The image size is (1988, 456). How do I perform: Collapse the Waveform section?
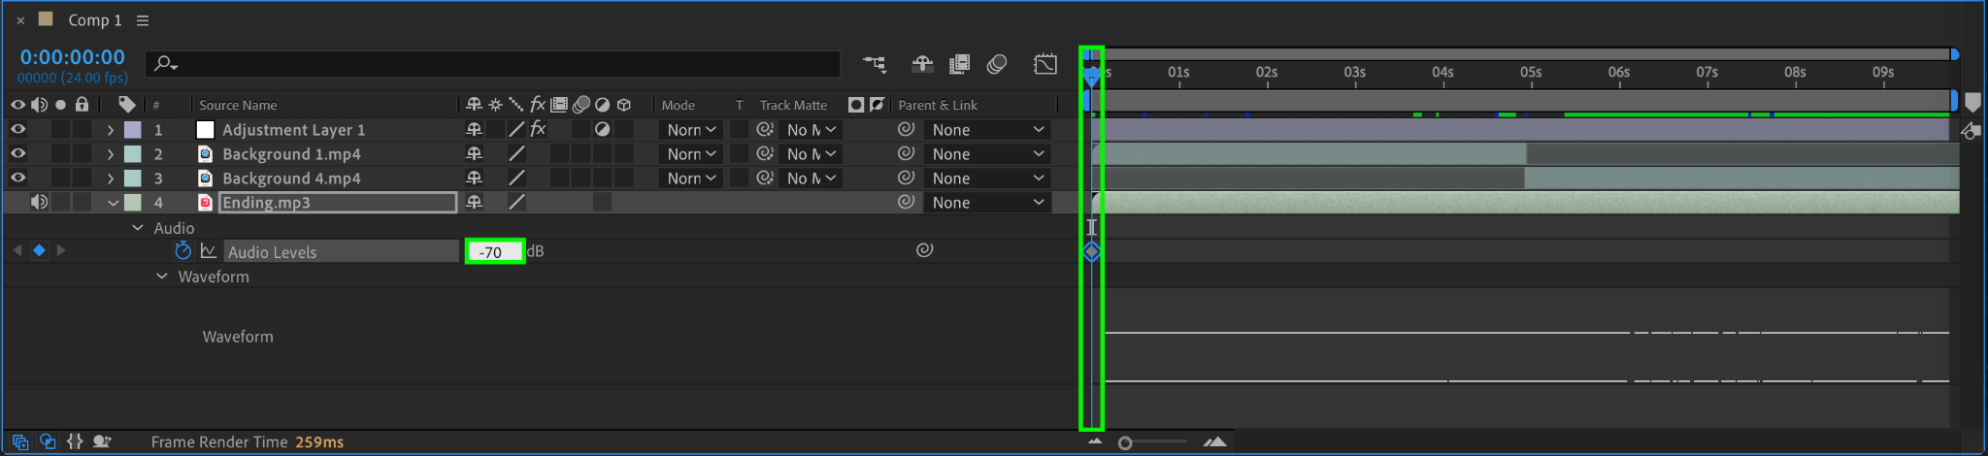click(x=161, y=277)
